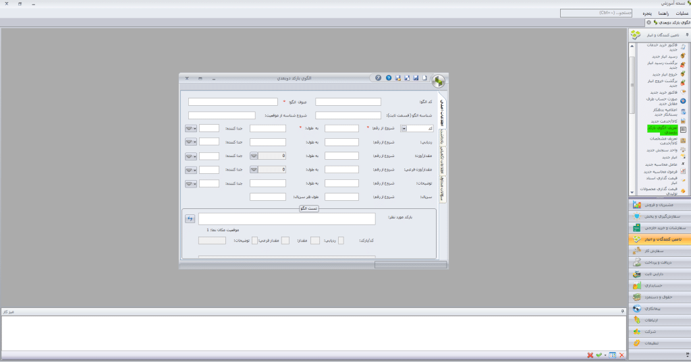
Task: Click the عنوان الگو input field
Action: coord(233,102)
